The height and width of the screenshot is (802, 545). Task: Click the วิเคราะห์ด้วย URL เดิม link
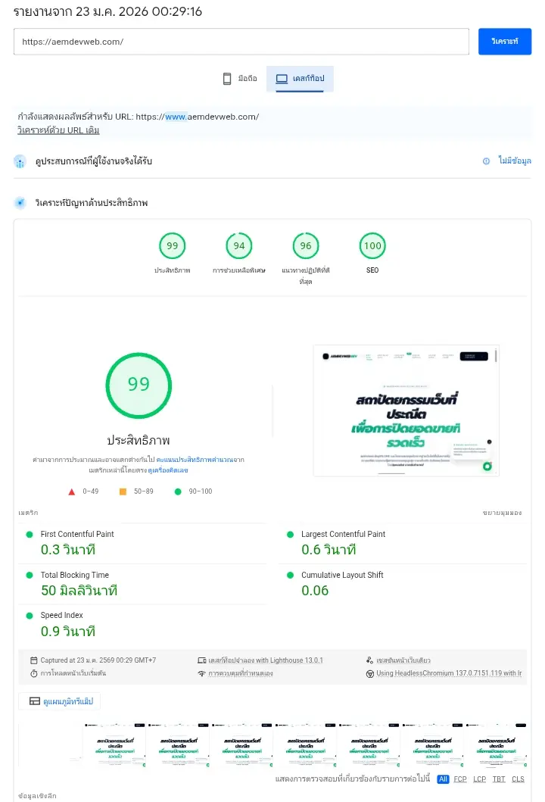pos(58,130)
